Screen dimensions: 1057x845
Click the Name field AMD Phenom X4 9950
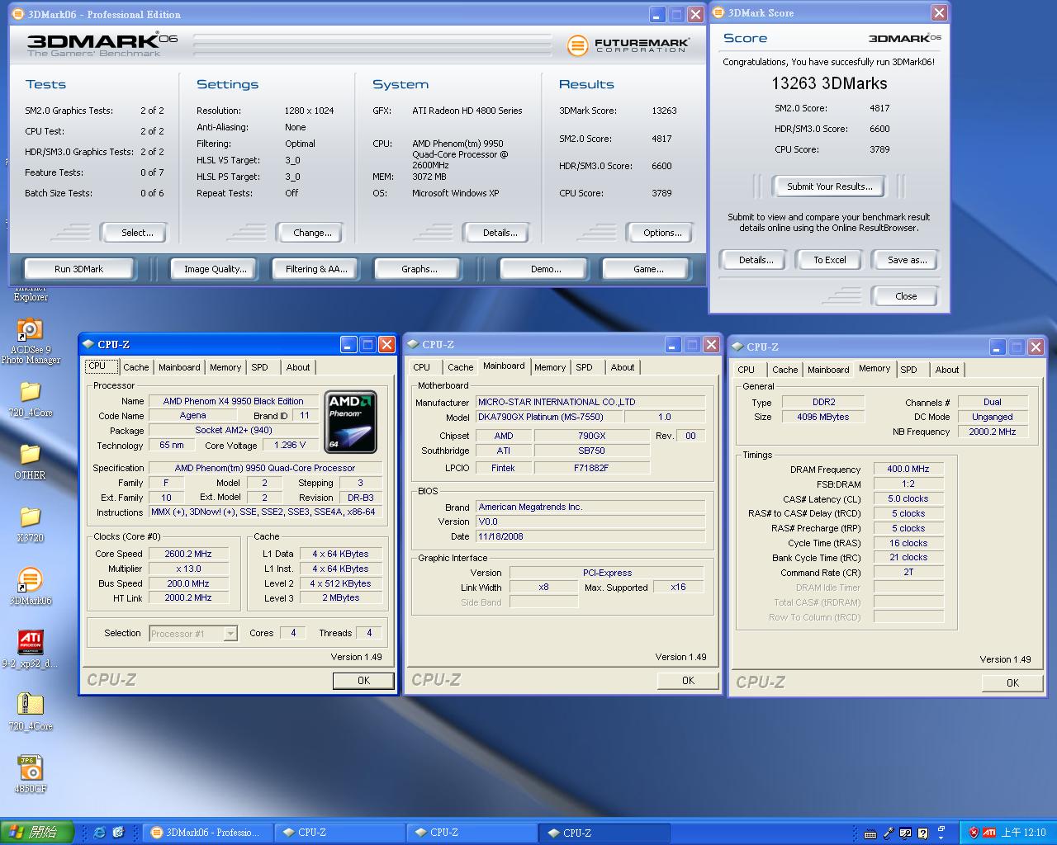(233, 401)
